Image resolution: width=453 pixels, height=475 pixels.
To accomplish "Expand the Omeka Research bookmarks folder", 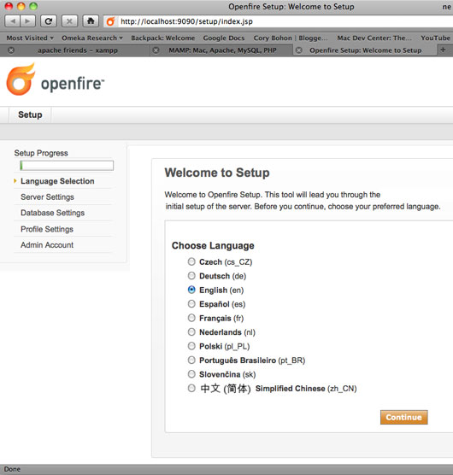I will coord(92,38).
